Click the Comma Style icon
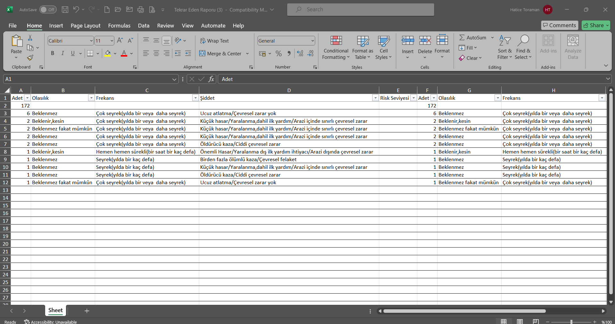 pos(289,53)
